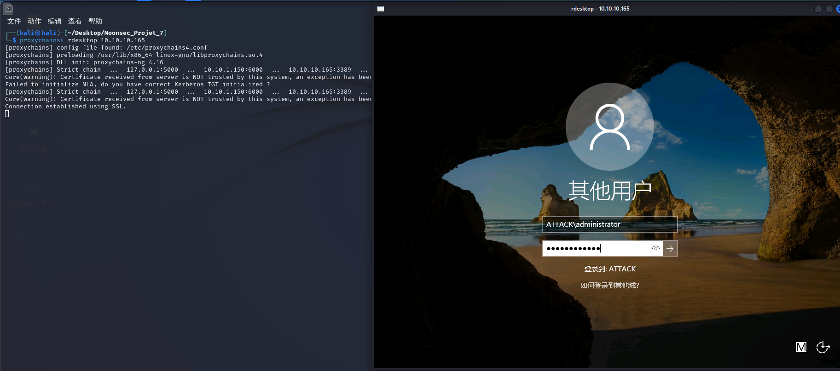Click the rdesktop - 10.10.10.165 title bar

tap(600, 9)
